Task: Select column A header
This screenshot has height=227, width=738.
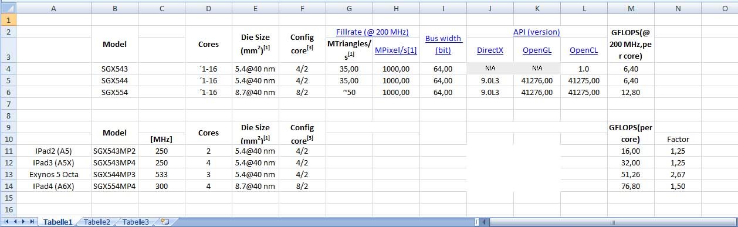Action: (x=54, y=8)
